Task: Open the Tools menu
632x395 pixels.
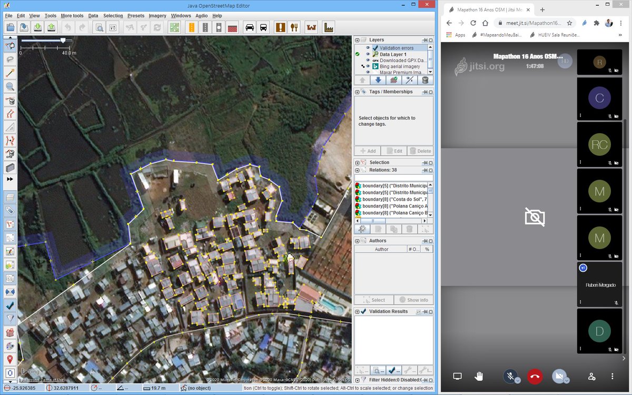Action: coord(50,16)
